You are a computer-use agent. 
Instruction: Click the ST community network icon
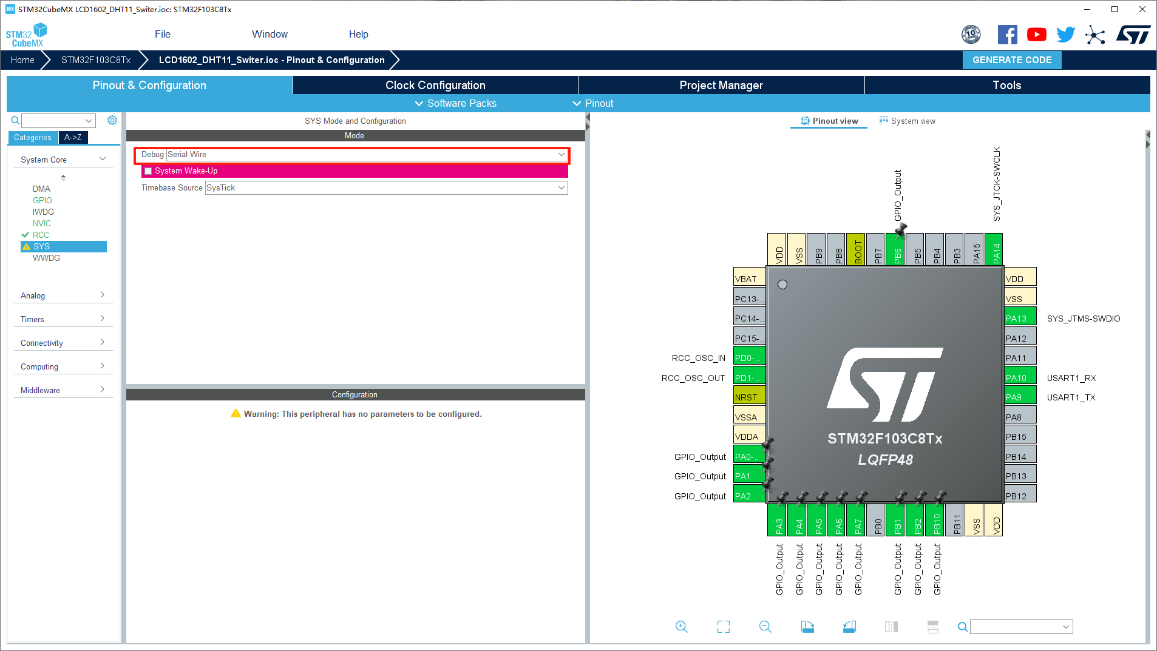(1095, 35)
